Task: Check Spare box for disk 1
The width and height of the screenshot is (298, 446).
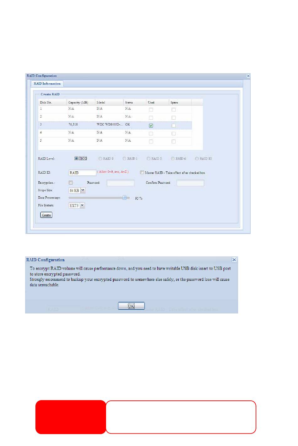Action: click(173, 110)
